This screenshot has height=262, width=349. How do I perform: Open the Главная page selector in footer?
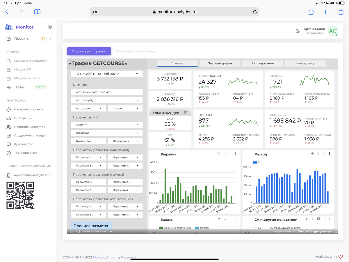[97, 231]
